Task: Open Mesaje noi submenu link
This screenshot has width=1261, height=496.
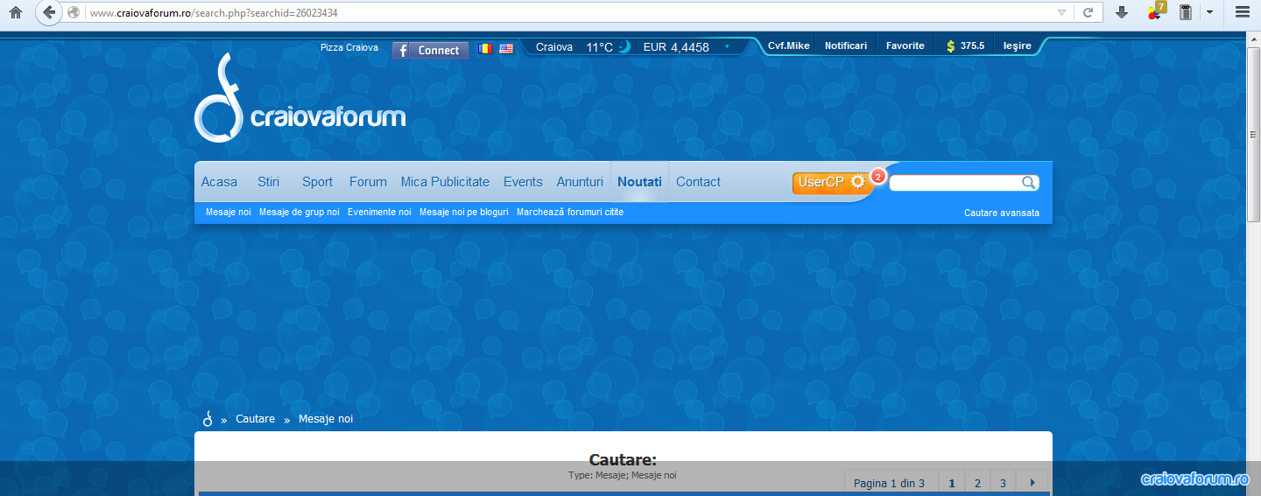Action: click(x=228, y=213)
